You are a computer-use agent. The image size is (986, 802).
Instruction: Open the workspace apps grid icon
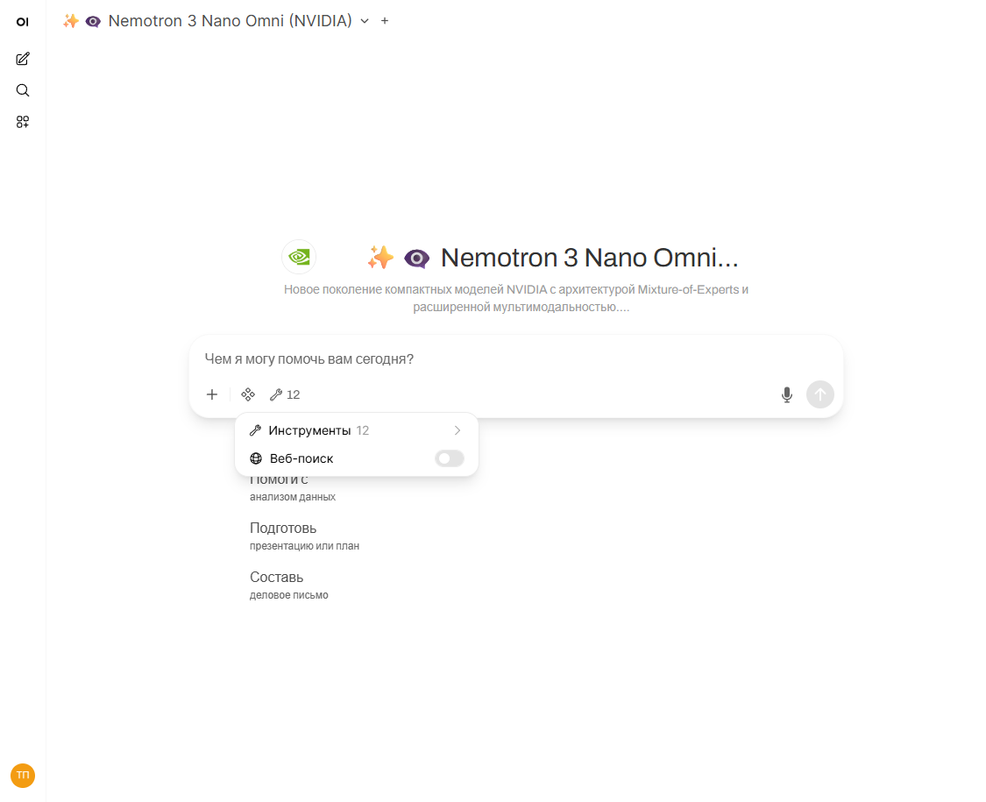tap(23, 122)
